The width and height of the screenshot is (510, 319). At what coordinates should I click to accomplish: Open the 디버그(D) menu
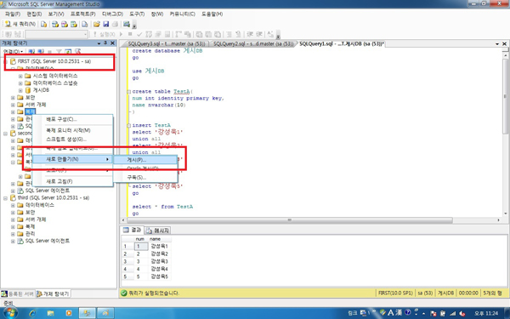coord(112,14)
